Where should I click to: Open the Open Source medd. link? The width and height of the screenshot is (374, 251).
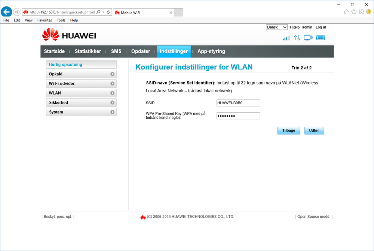(x=314, y=217)
